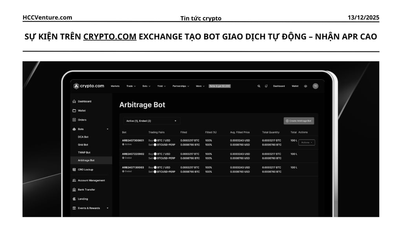The width and height of the screenshot is (402, 225).
Task: Click the Events & Rewards icon
Action: (74, 208)
